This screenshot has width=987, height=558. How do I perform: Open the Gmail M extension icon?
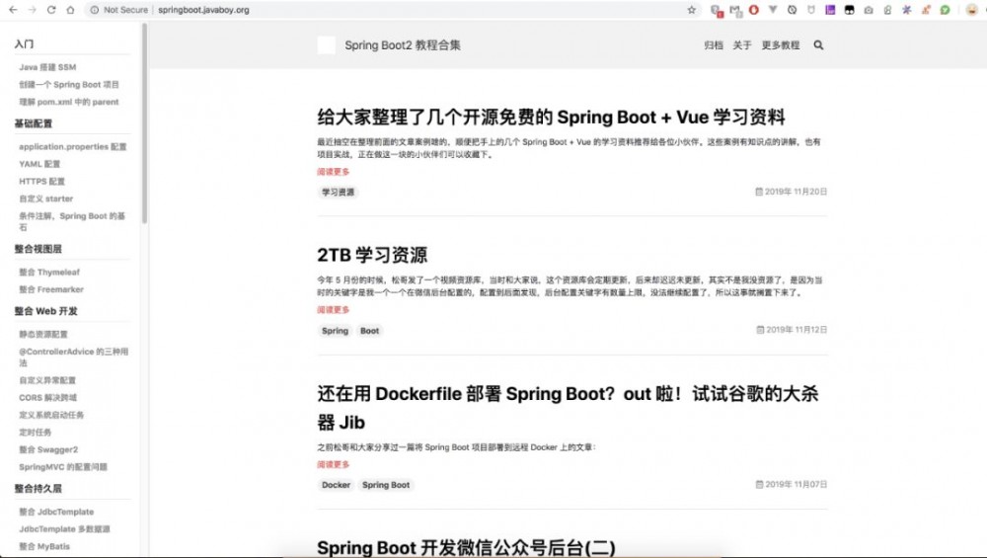[x=735, y=10]
